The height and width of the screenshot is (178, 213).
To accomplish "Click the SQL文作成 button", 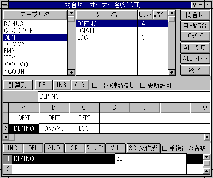I will coord(143,148).
